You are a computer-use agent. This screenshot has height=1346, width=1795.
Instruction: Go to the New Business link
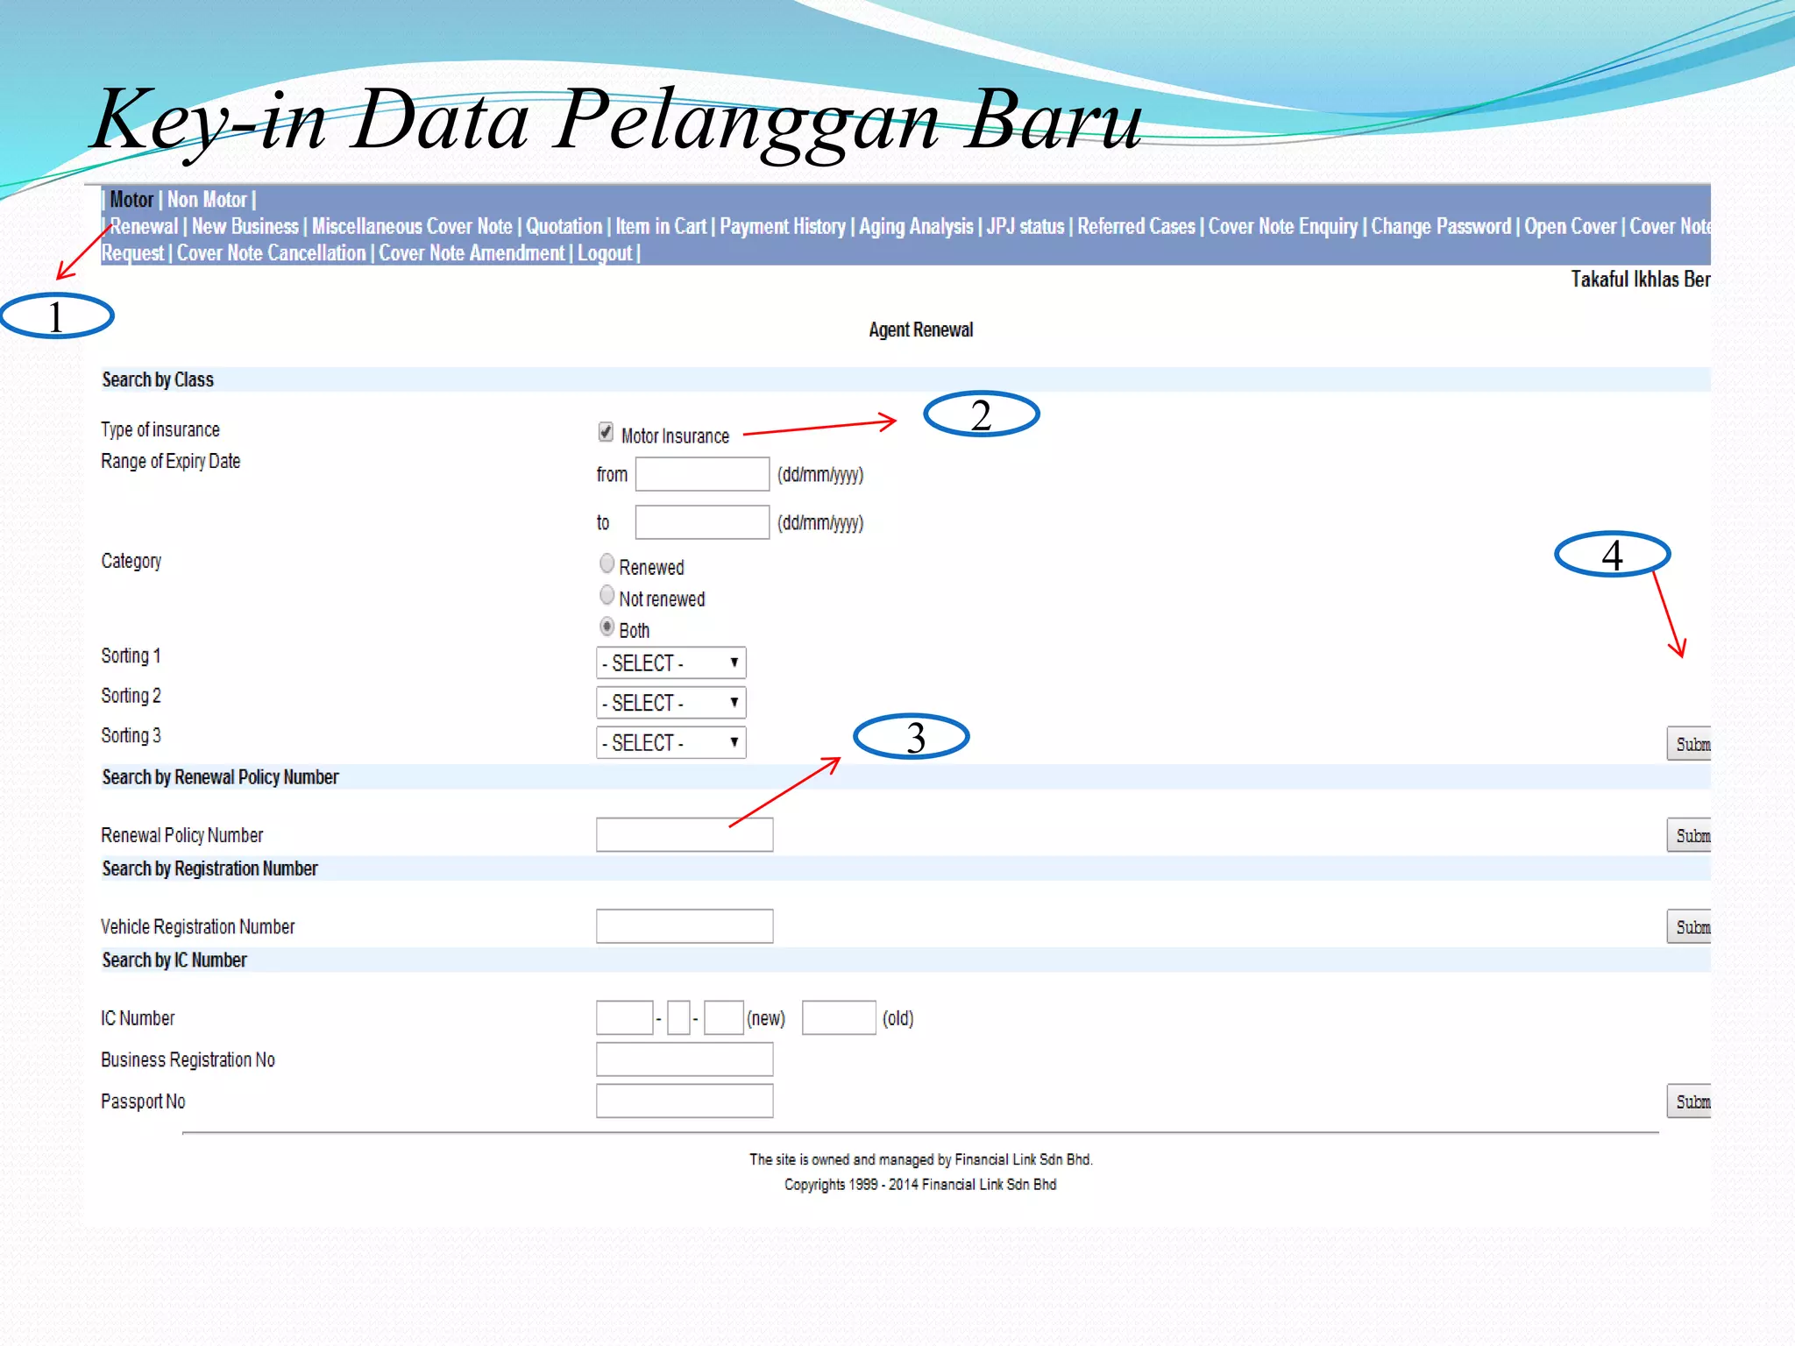click(245, 227)
